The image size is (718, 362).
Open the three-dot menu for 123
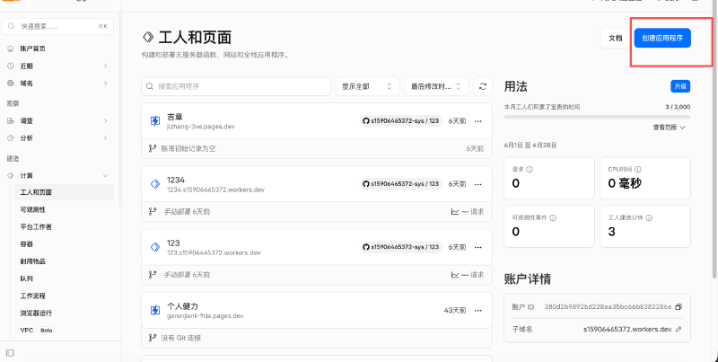click(x=478, y=247)
